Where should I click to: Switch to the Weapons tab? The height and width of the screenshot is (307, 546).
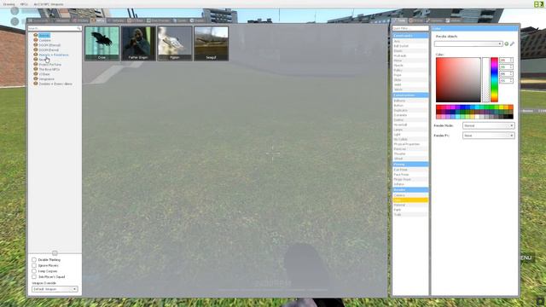(x=61, y=20)
